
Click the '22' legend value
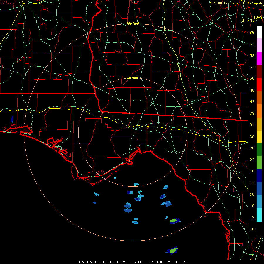252,160
